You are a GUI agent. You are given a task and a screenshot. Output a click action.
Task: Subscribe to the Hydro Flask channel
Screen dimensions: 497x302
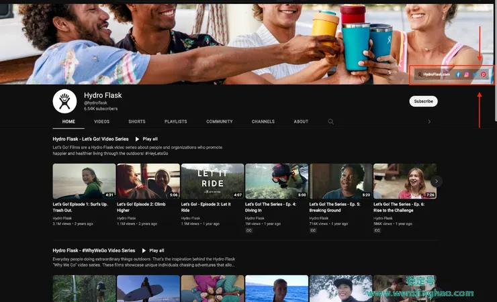tap(424, 101)
